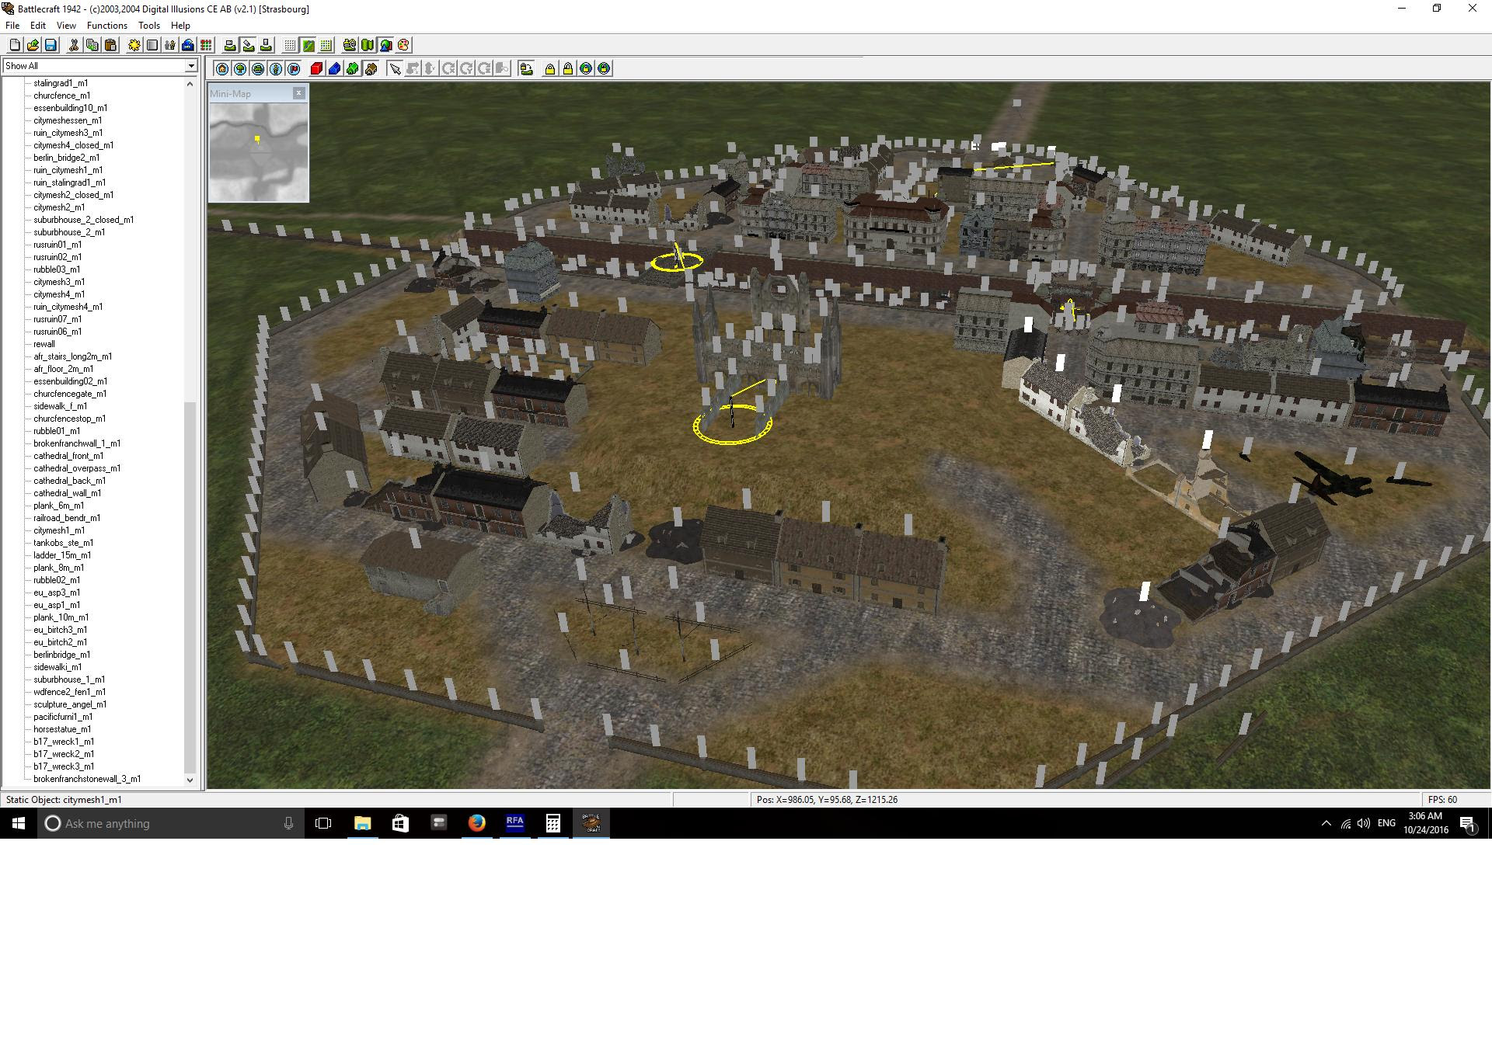This screenshot has width=1492, height=1060.
Task: Toggle the house buildings filter icon
Action: coord(222,69)
